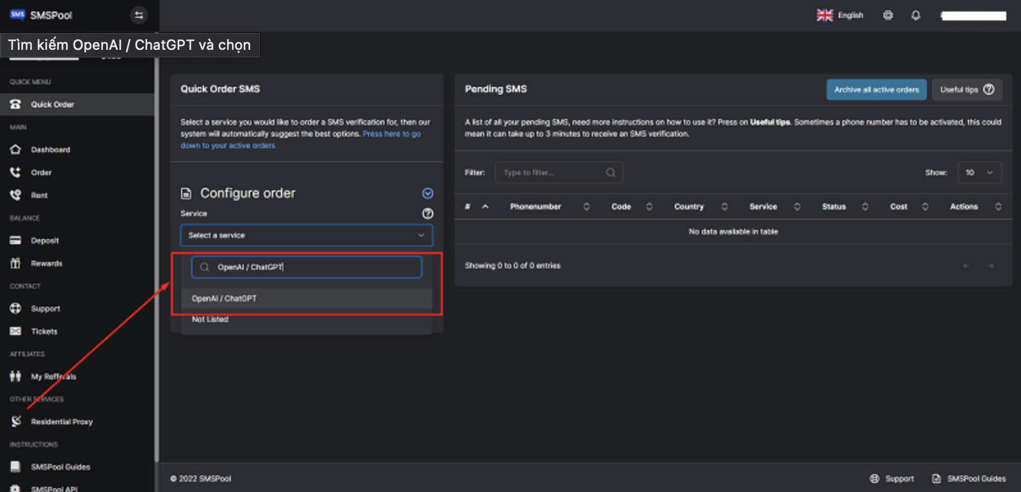This screenshot has width=1021, height=492.
Task: Click the Rent phone icon
Action: tap(15, 195)
